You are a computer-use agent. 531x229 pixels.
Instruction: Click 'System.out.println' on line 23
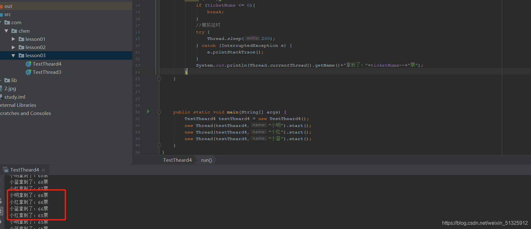(x=221, y=65)
